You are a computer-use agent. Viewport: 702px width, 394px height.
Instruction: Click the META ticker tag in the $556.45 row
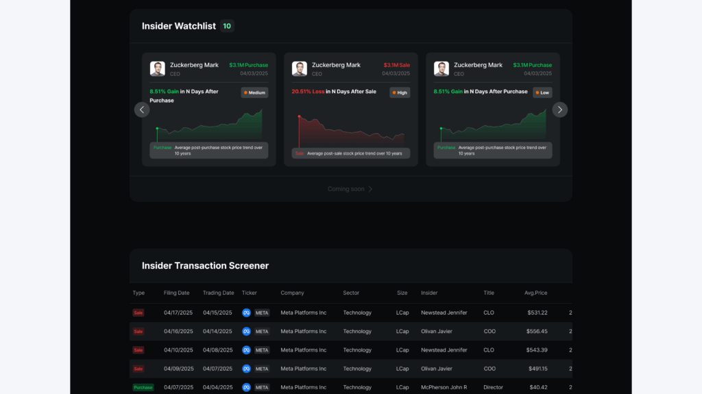coord(262,332)
